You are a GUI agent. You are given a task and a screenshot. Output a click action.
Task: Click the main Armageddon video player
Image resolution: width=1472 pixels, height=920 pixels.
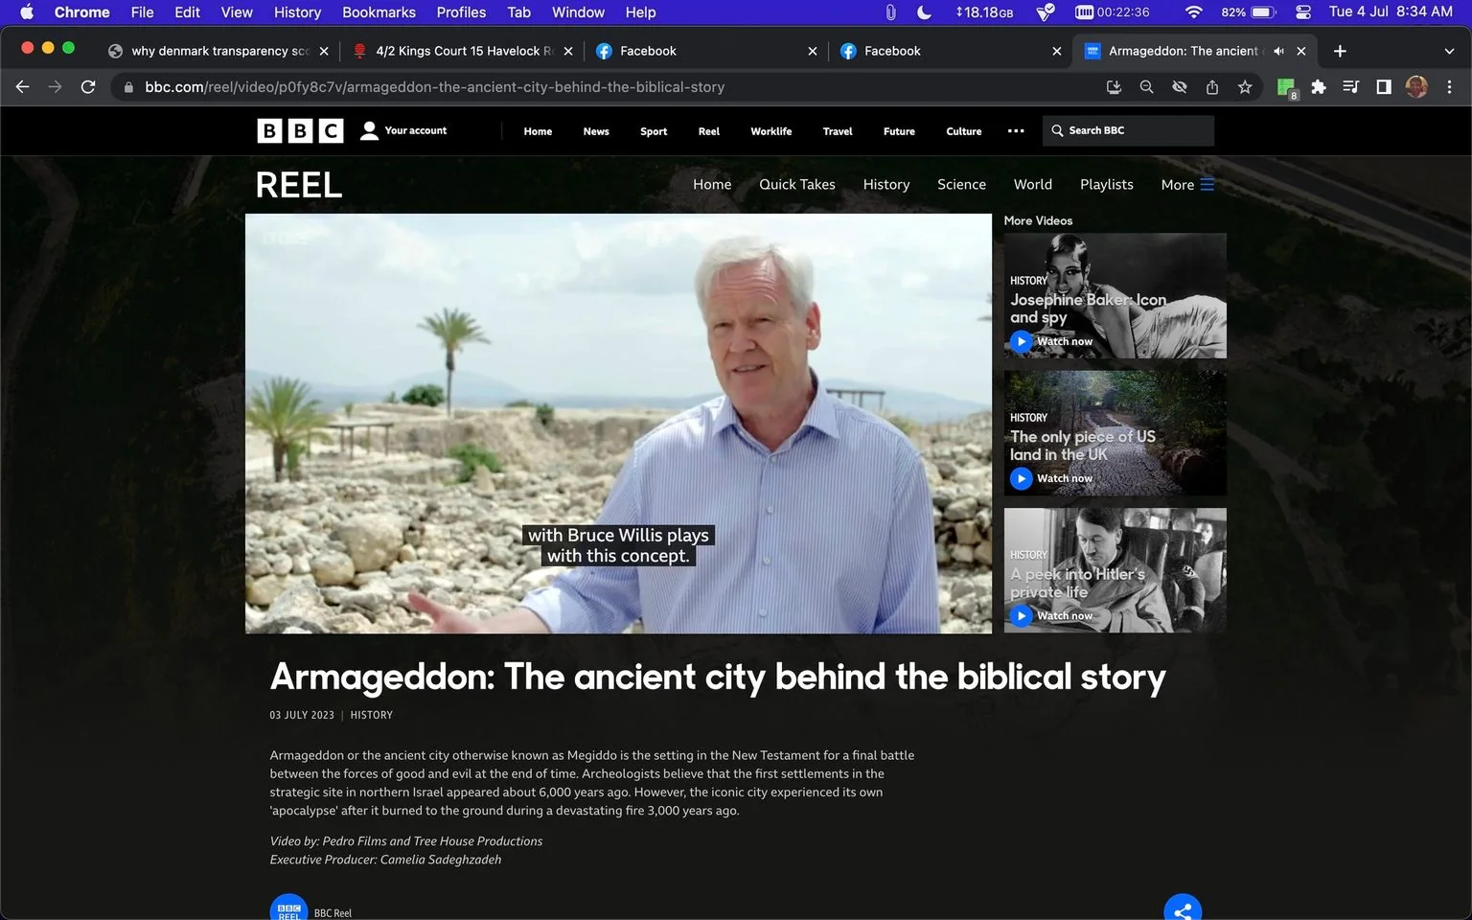(x=618, y=424)
